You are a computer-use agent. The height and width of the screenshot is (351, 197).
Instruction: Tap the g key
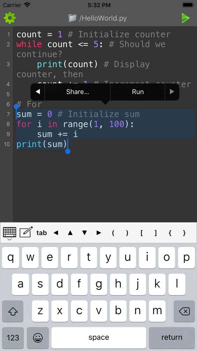(99, 284)
